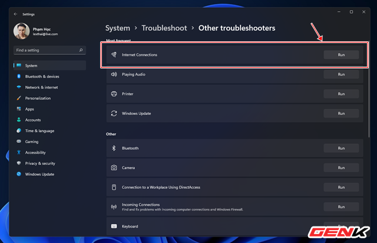Open Bluetooth & devices settings
Viewport: 377px width, 243px height.
point(49,76)
